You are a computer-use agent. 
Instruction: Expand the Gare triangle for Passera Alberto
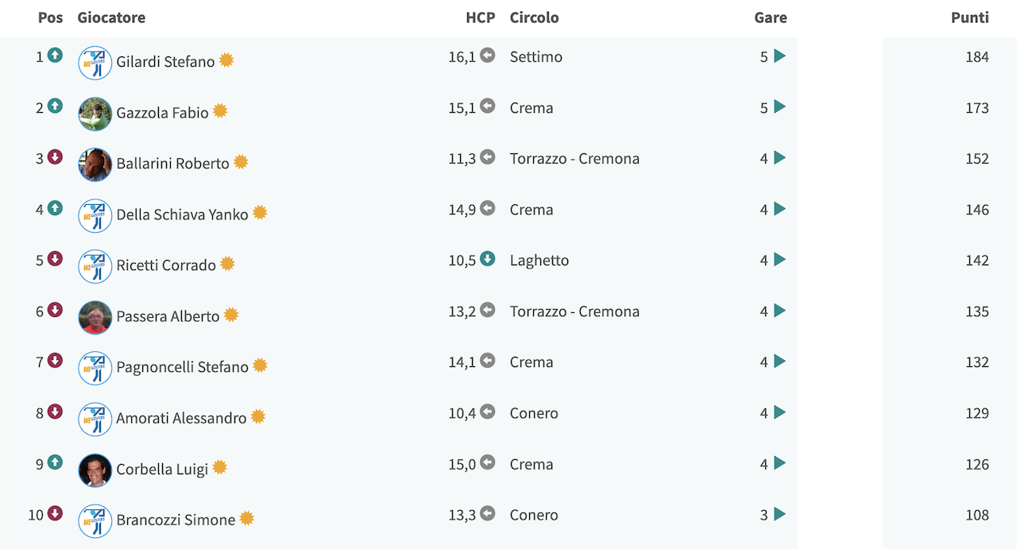(779, 311)
